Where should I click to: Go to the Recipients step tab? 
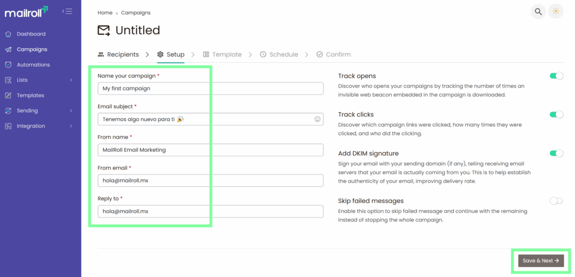[x=118, y=54]
